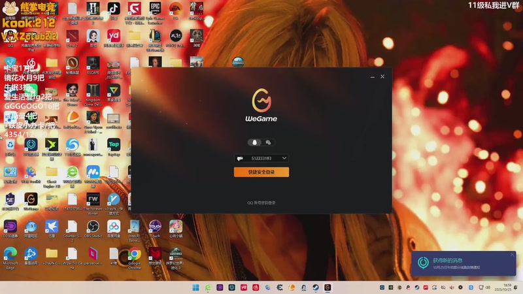Screen dimensions: 523x294
Task: Expand the QQ account 512233183 dropdown
Action: 284,158
